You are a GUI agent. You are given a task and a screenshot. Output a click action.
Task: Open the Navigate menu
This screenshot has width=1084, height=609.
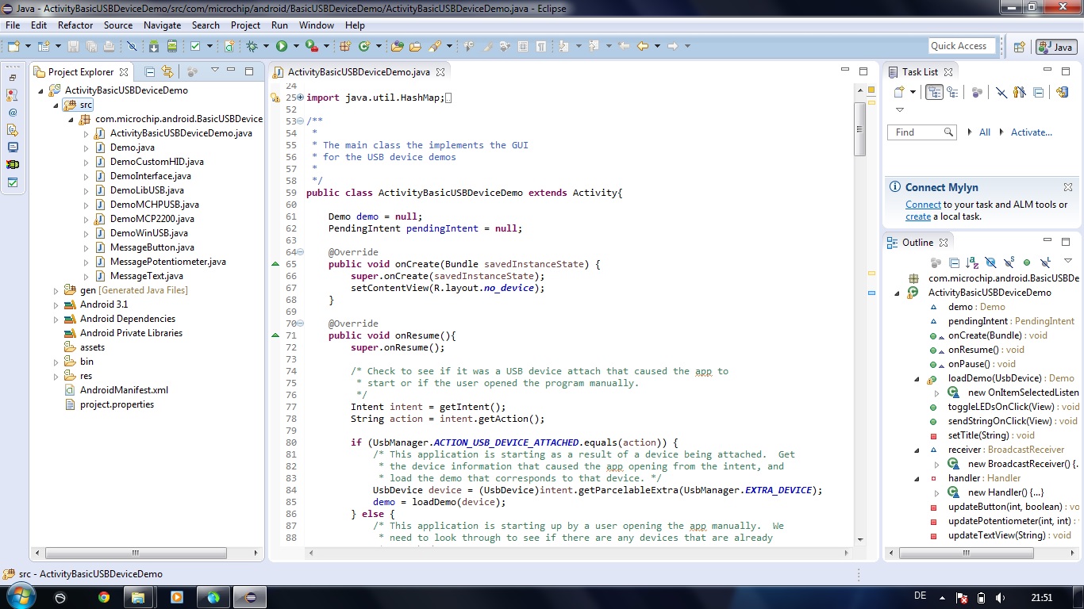pos(162,25)
